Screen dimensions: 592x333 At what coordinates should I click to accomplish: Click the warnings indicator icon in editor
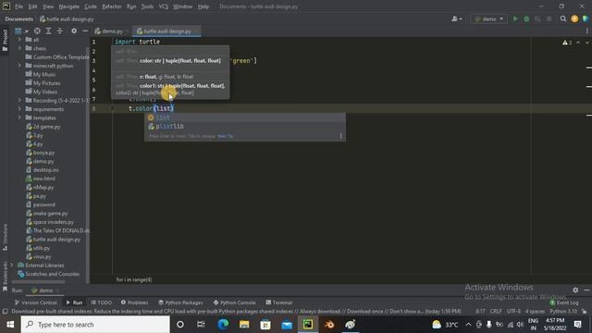(x=567, y=43)
